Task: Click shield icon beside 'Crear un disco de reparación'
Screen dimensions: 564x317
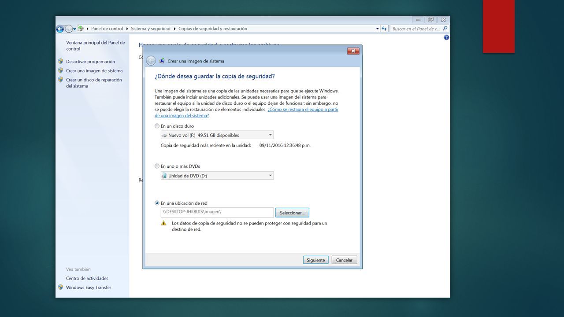Action: tap(60, 80)
